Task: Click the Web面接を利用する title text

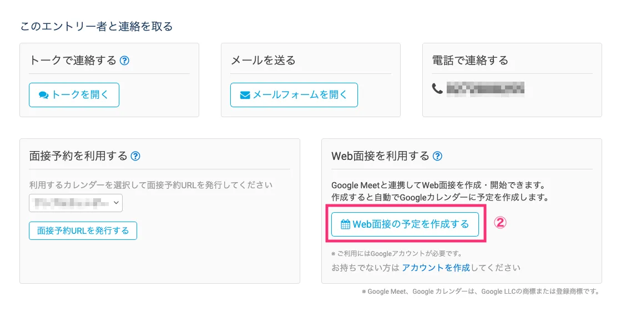Action: [380, 156]
